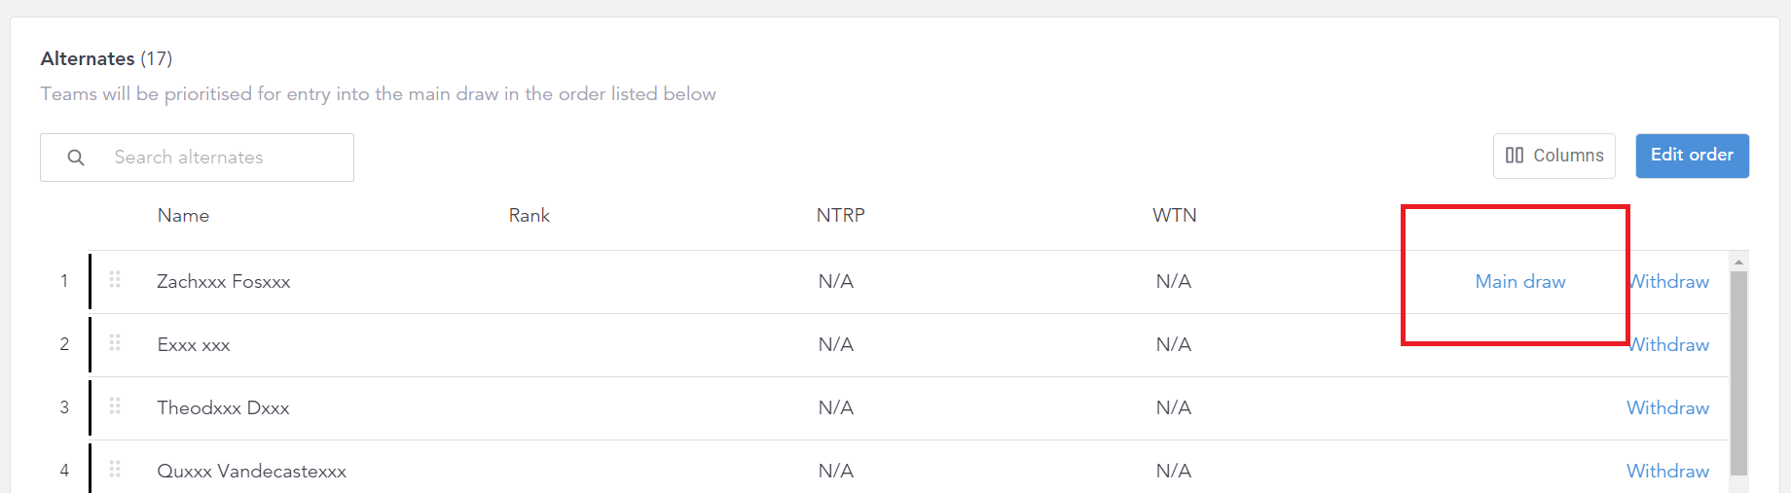
Task: Click the scrollbar up arrow
Action: click(1738, 262)
